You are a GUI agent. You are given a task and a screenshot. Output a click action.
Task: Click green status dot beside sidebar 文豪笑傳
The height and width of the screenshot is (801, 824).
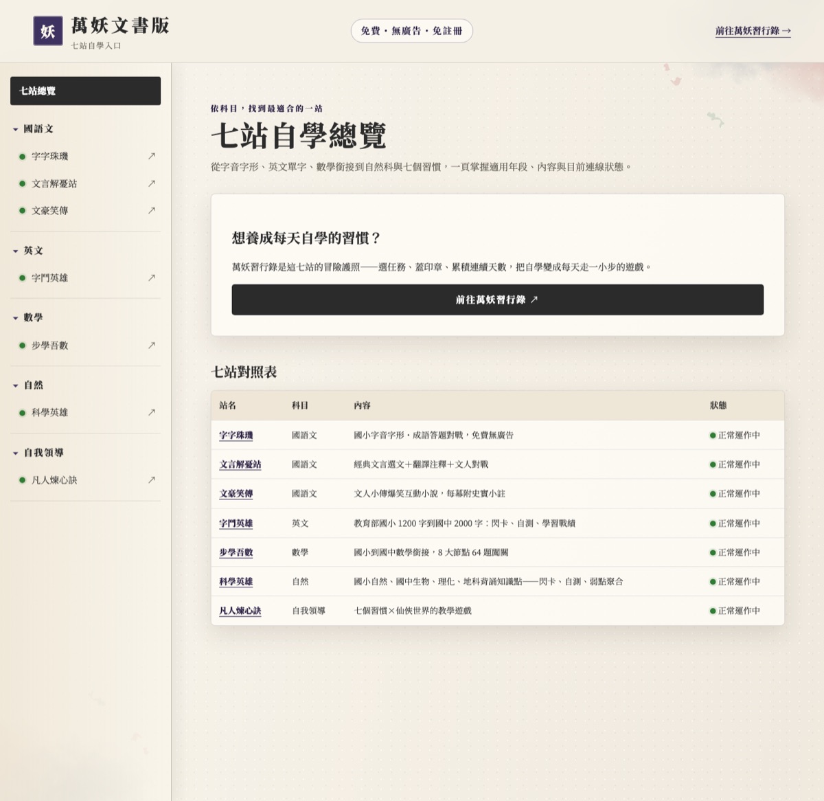22,210
